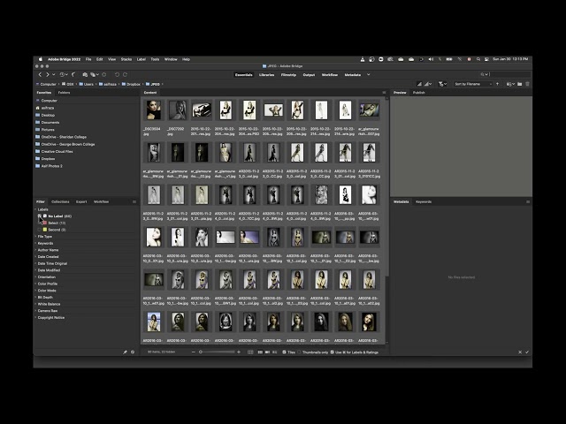The image size is (566, 424).
Task: Open the Content panel menu icon
Action: pos(384,93)
